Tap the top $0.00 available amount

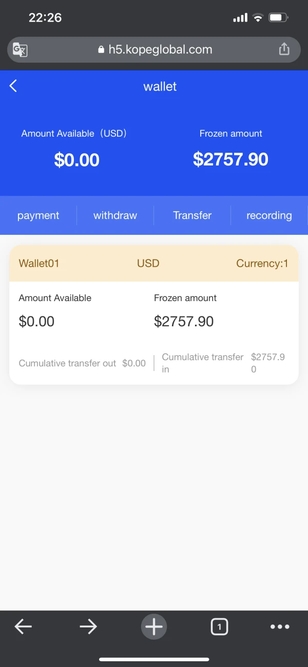point(77,160)
